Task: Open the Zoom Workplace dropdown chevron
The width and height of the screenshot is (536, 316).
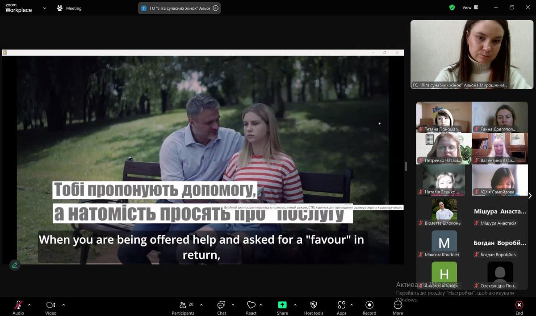Action: click(45, 8)
